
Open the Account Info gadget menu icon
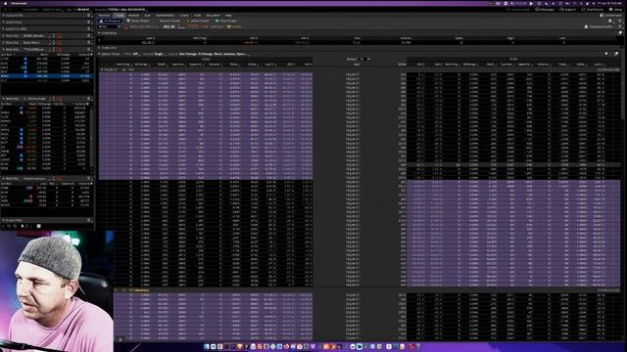89,16
